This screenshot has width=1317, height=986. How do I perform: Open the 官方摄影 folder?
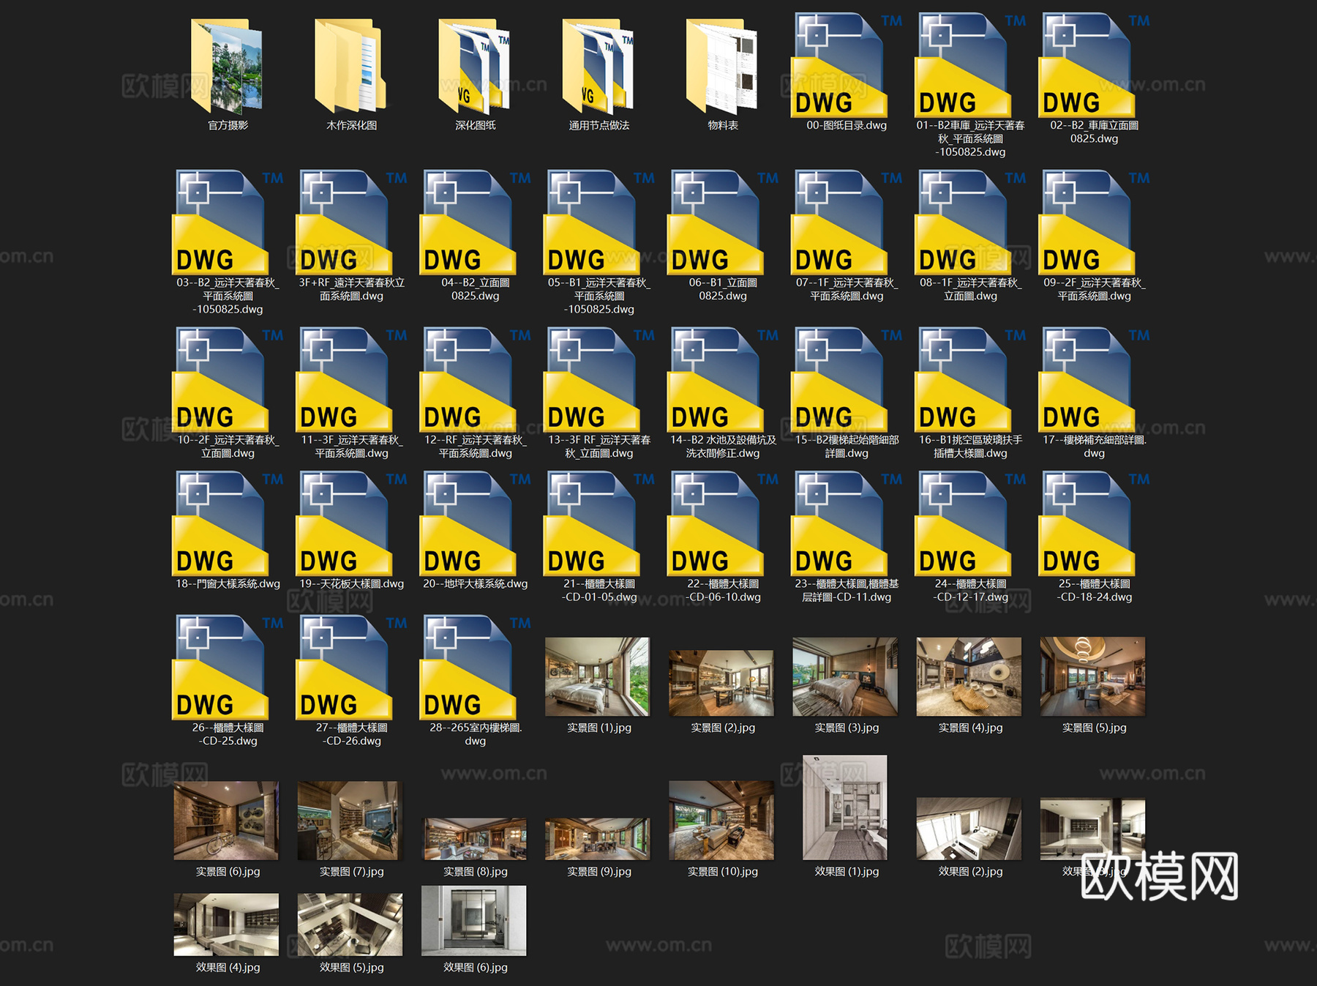click(227, 67)
